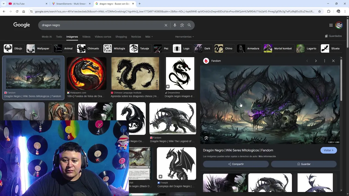Select the Imágenes tab
The image size is (349, 196).
(72, 37)
